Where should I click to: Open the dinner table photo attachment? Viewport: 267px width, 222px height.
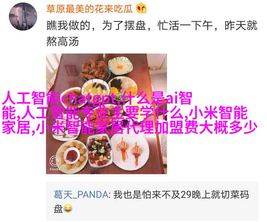[x=106, y=114]
